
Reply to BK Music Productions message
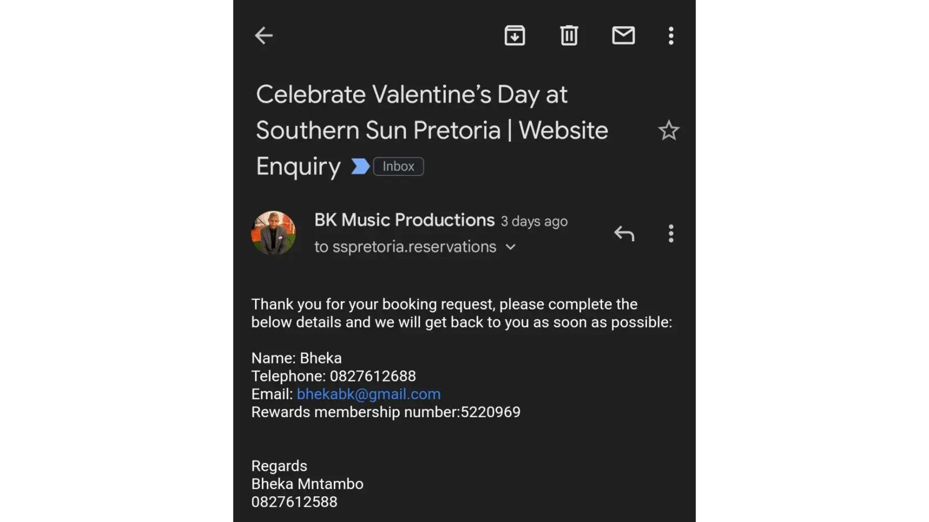pos(624,233)
